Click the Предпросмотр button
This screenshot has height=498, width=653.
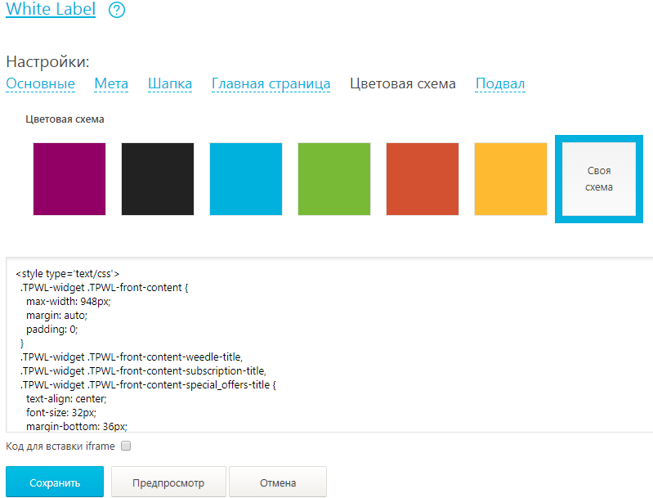point(168,482)
